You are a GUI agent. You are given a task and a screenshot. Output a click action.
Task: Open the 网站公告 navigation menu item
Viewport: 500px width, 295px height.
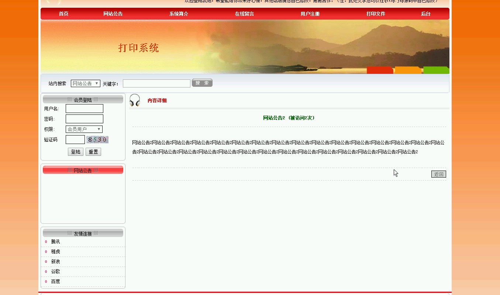113,14
